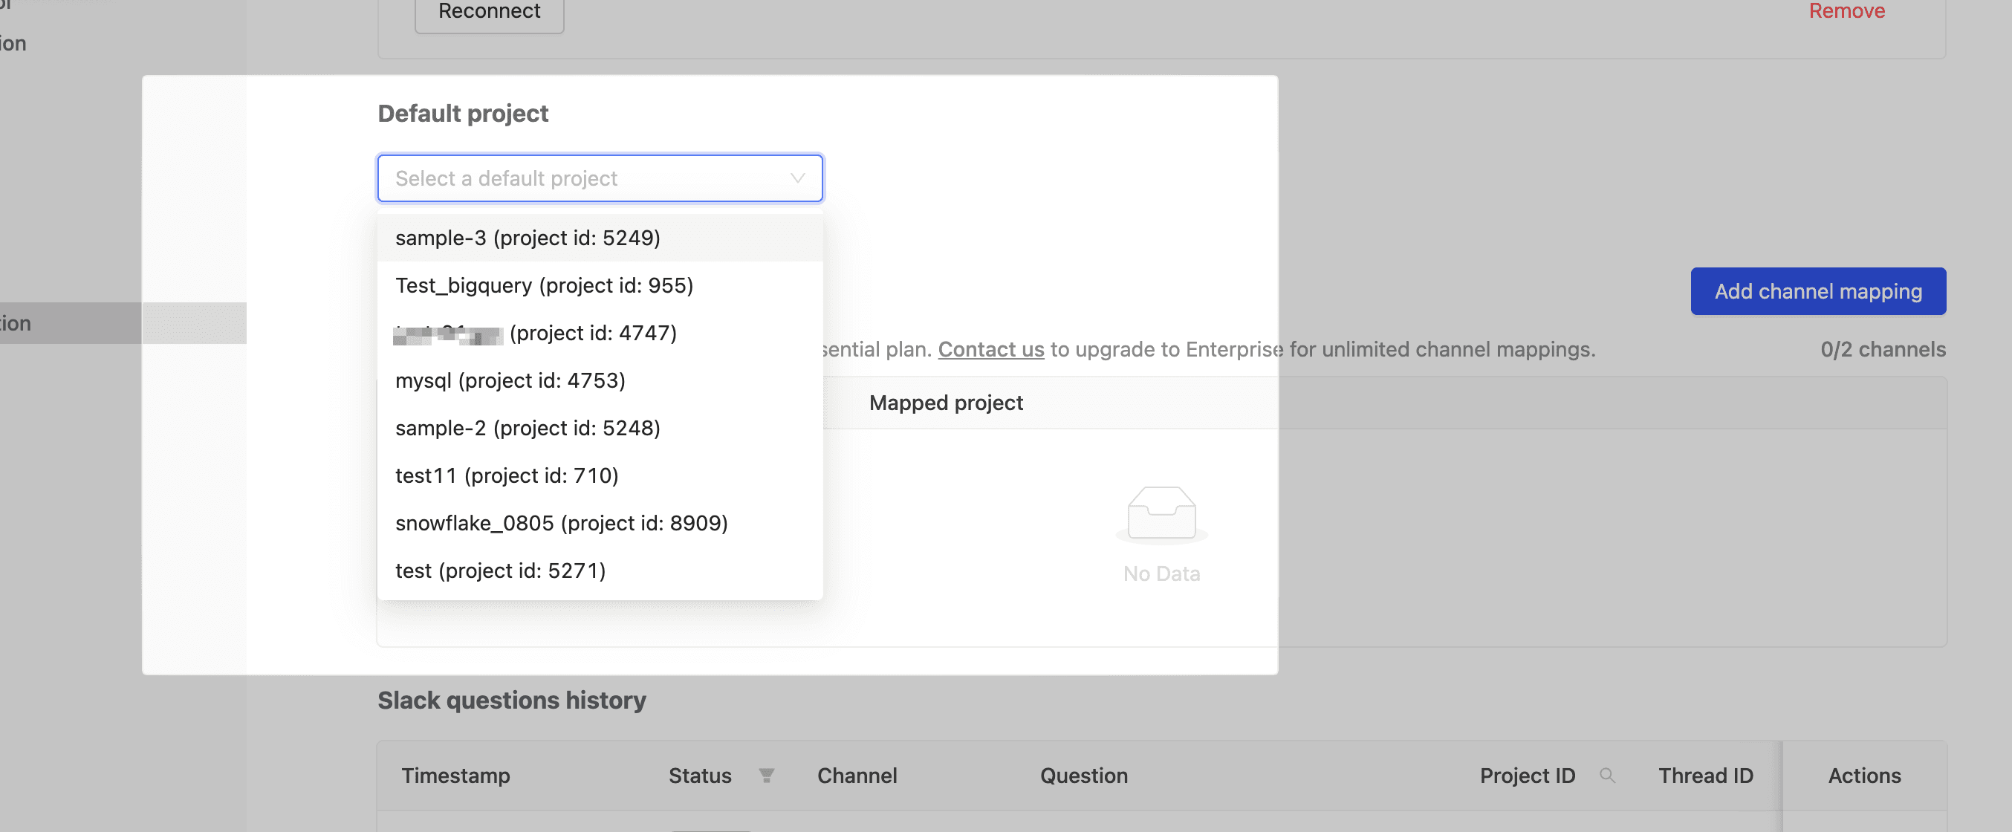Click the Thread ID column header
2012x832 pixels.
coord(1705,776)
